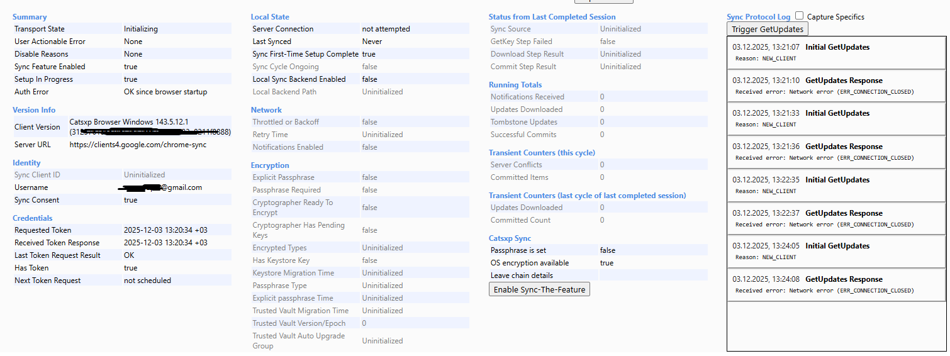The image size is (950, 356).
Task: Click the Trigger GetUpdates button
Action: 767,29
